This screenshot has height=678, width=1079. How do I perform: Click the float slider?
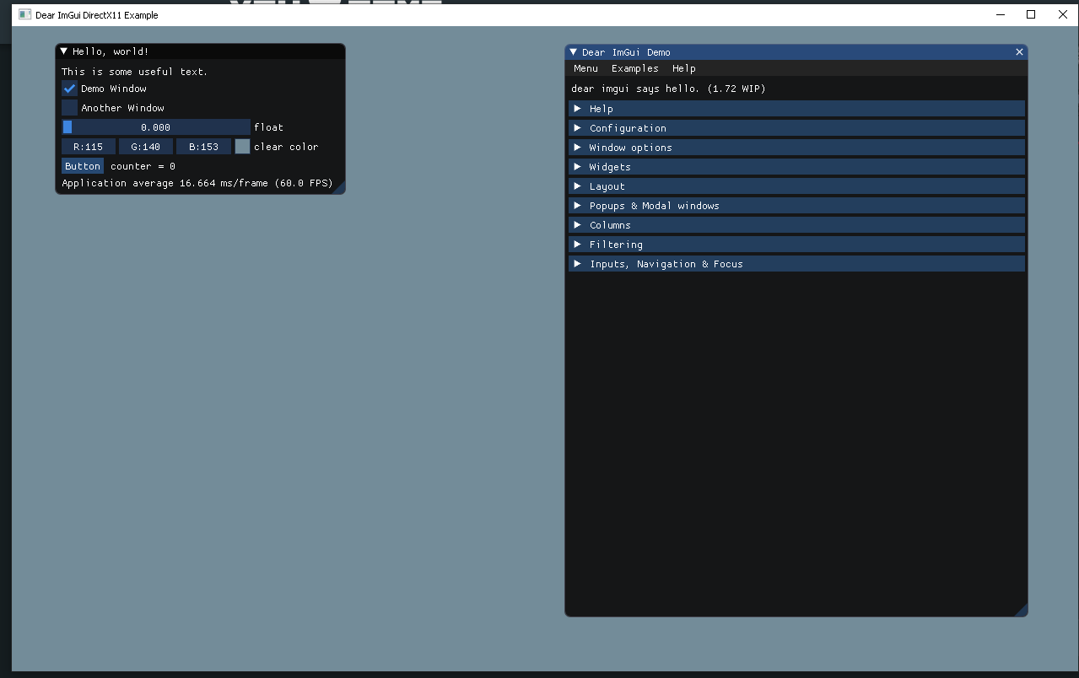(156, 127)
